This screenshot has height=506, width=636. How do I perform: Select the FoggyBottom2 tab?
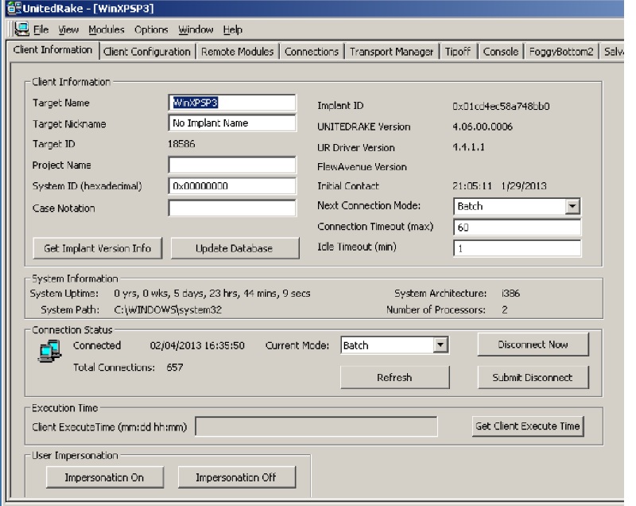[x=561, y=52]
